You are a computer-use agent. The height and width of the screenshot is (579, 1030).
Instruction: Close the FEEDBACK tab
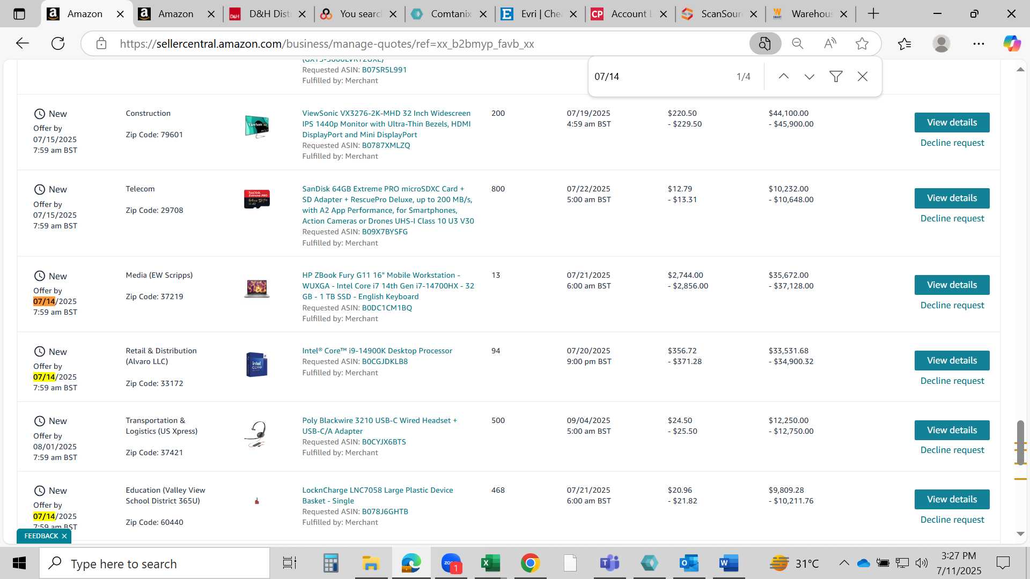click(x=64, y=536)
